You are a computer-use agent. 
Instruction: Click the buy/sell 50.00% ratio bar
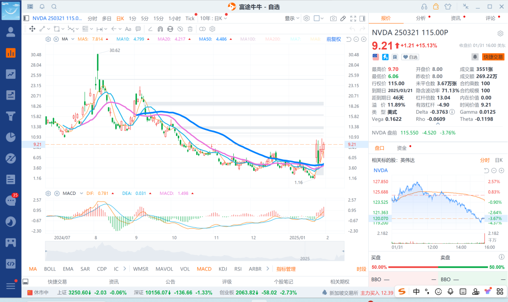[x=438, y=267]
